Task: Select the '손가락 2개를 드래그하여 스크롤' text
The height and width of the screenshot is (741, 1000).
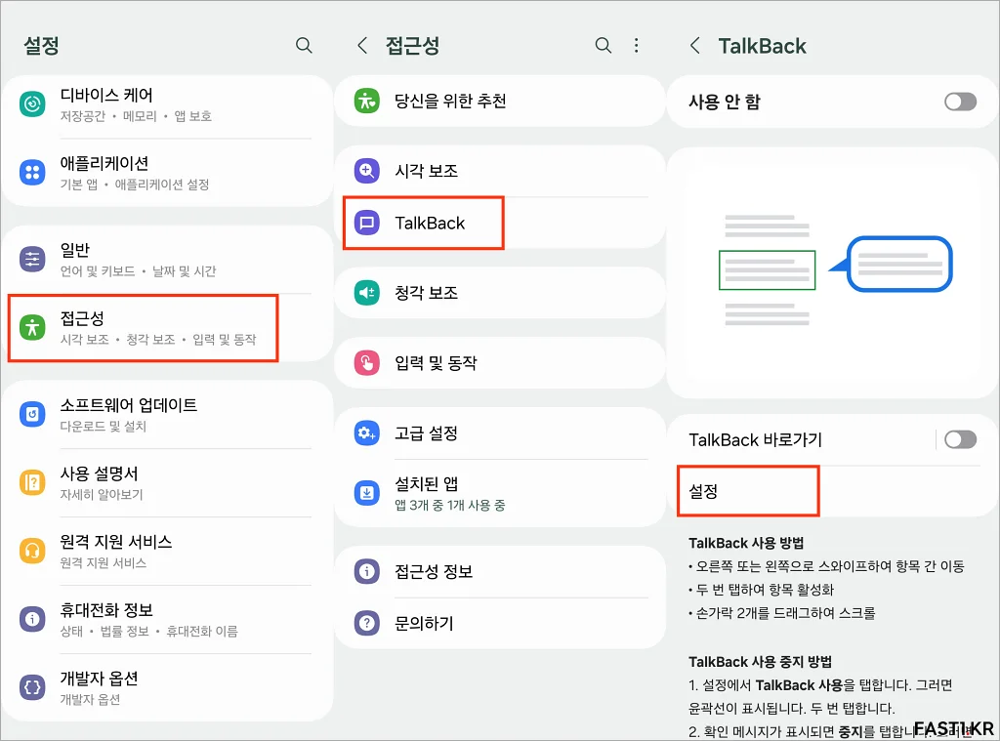Action: click(786, 613)
